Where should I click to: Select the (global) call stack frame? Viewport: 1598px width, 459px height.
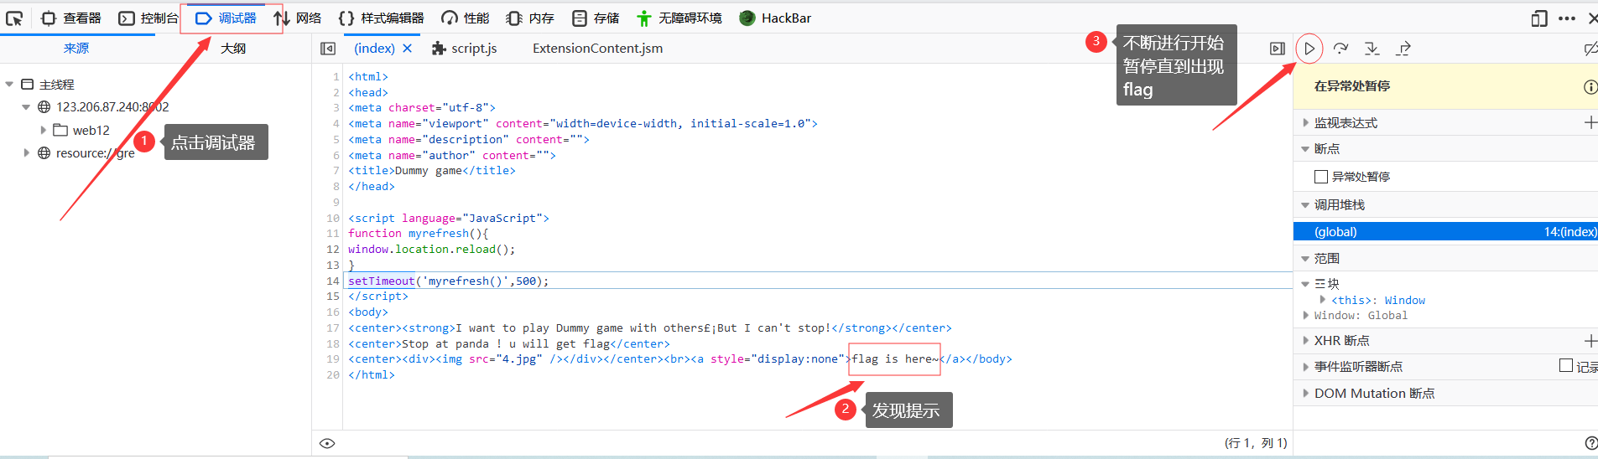click(1445, 232)
